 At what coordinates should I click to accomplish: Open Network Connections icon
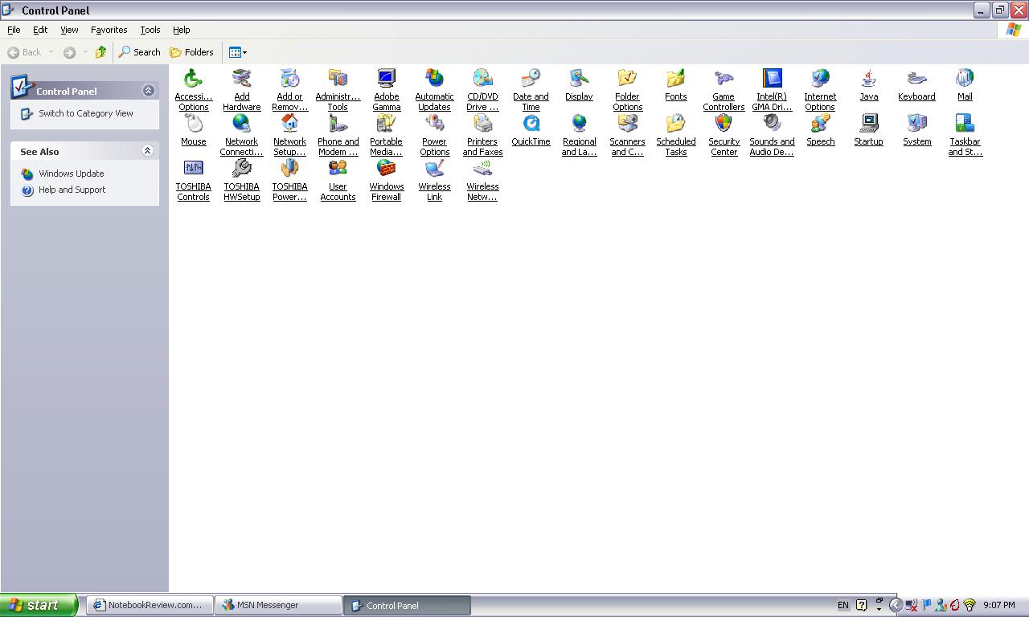pyautogui.click(x=241, y=124)
